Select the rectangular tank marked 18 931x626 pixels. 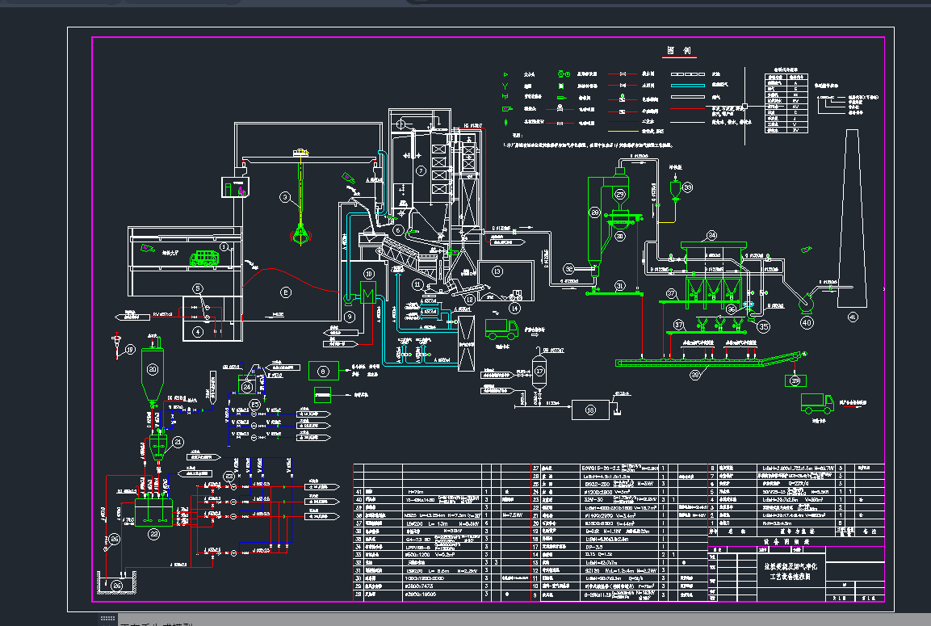(590, 410)
